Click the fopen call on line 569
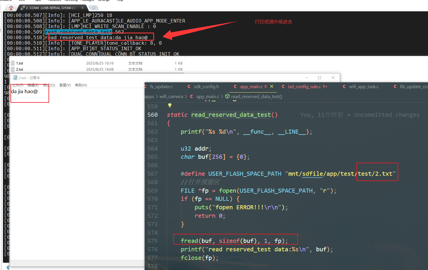428x270 pixels. click(x=228, y=191)
